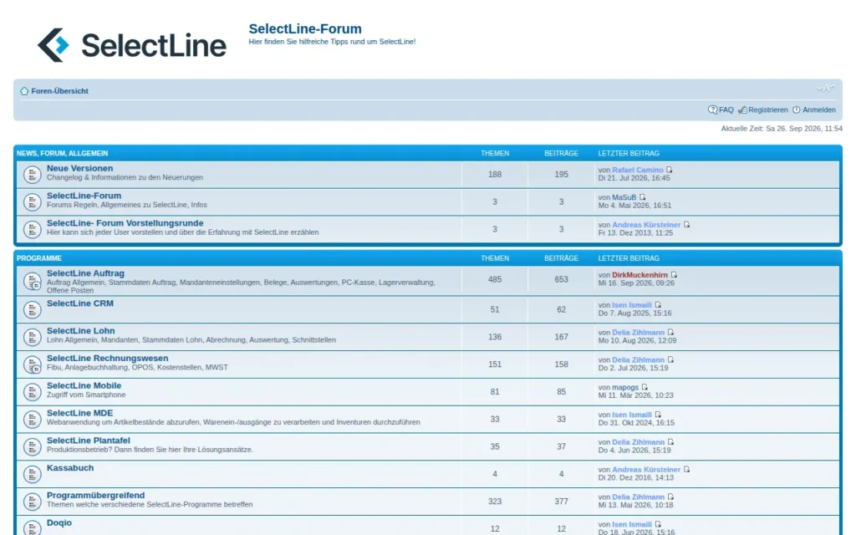Open the Foren-Übersicht breadcrumb link
This screenshot has height=535, width=856.
[59, 91]
